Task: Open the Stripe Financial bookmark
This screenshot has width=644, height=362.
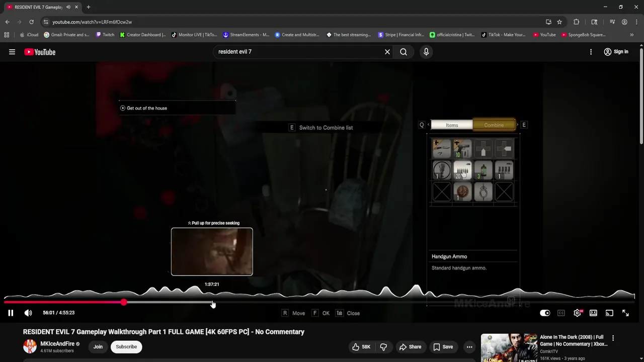Action: [401, 35]
